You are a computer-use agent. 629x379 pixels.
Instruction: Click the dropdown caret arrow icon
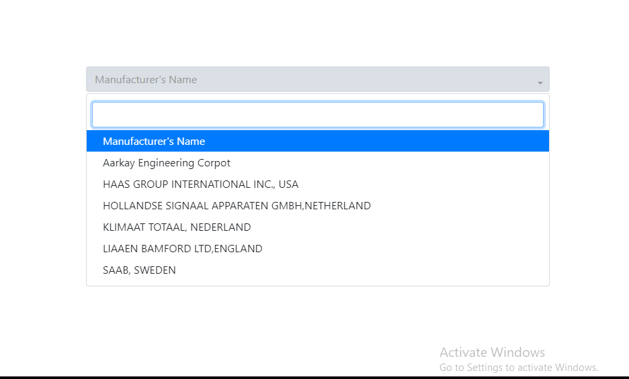coord(540,83)
